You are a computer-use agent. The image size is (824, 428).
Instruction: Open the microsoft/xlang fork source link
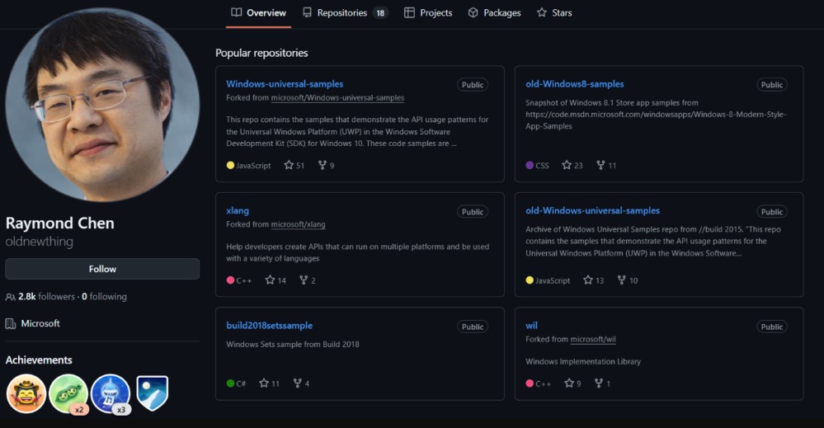298,224
